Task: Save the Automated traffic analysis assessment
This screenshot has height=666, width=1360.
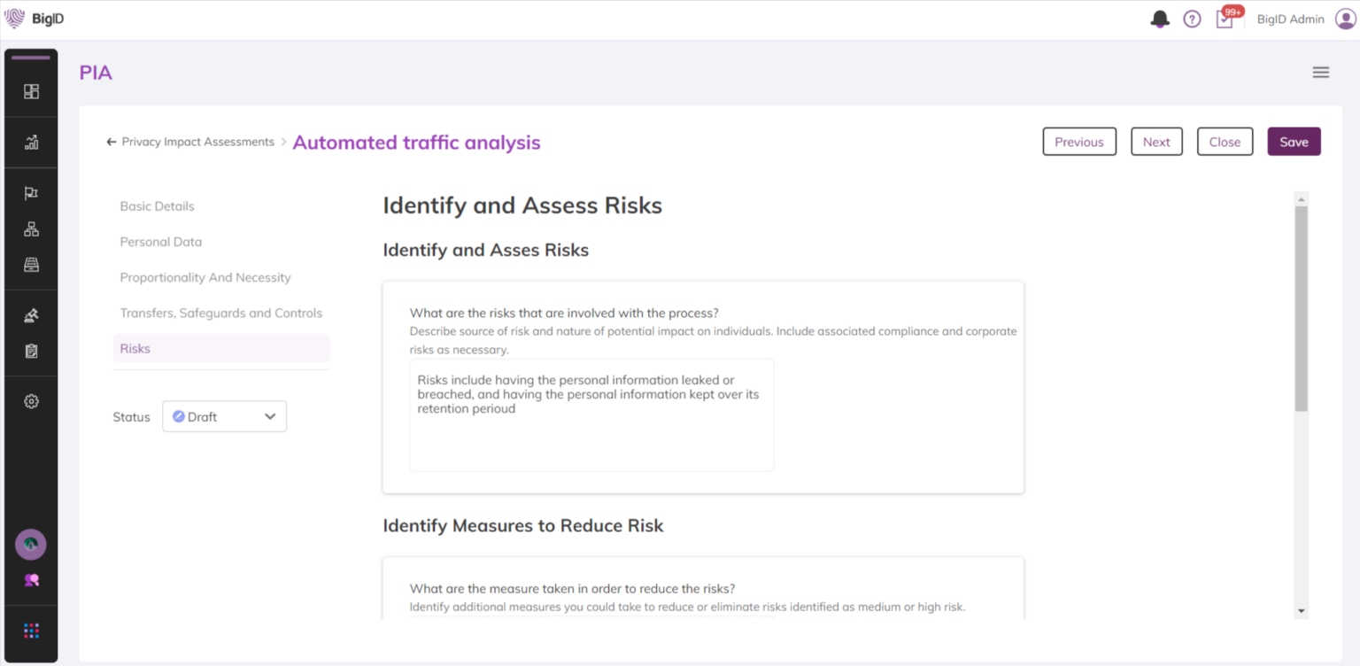Action: coord(1294,141)
